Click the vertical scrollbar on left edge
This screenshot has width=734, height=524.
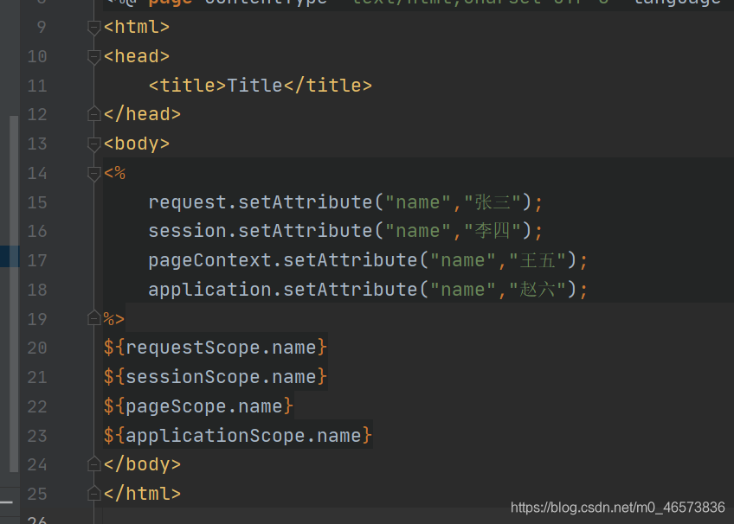point(14,293)
